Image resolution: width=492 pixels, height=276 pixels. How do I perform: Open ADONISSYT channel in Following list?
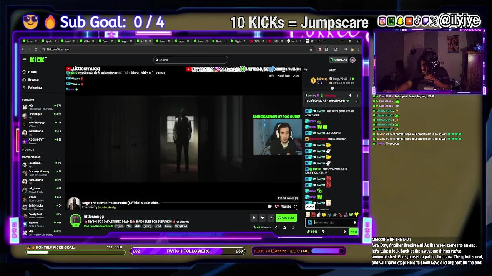[x=42, y=141]
